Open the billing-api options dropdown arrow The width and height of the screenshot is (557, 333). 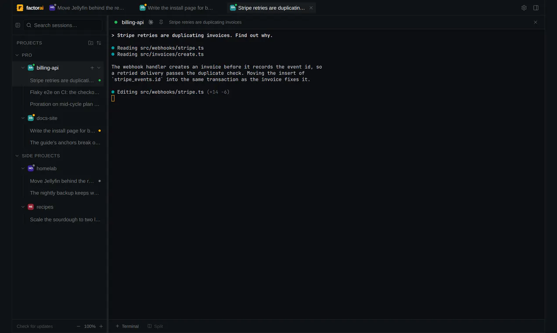click(x=99, y=68)
